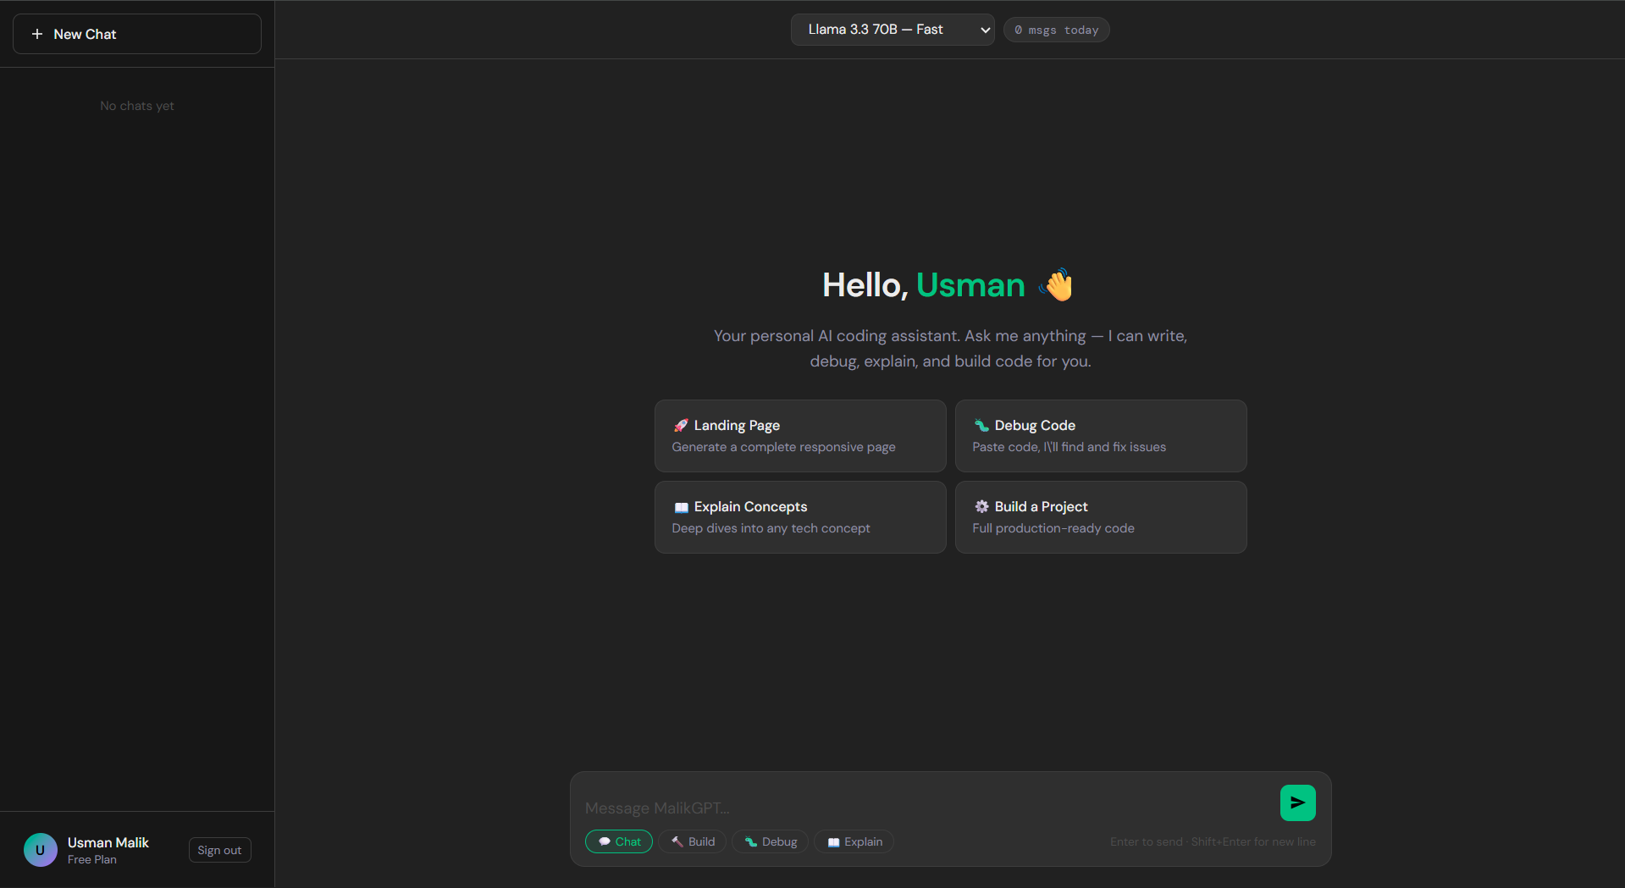Click the Usman Malik avatar circle
The height and width of the screenshot is (888, 1625).
[x=40, y=849]
